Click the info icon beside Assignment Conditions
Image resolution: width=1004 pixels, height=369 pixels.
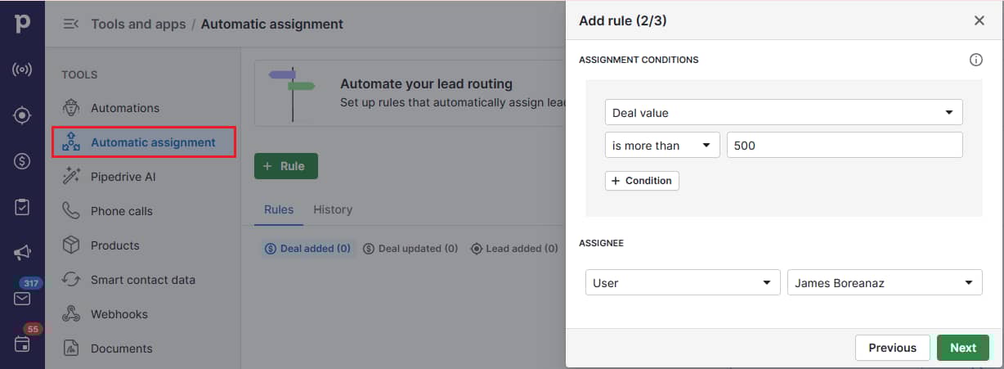click(x=975, y=60)
